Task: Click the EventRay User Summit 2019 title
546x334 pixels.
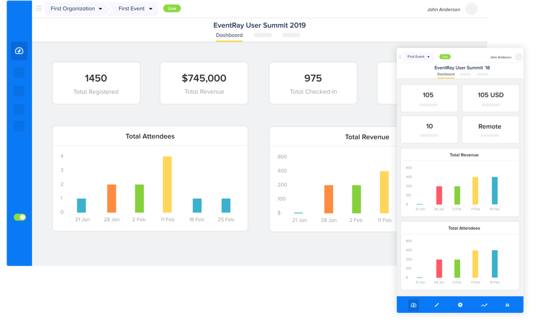Action: [259, 26]
